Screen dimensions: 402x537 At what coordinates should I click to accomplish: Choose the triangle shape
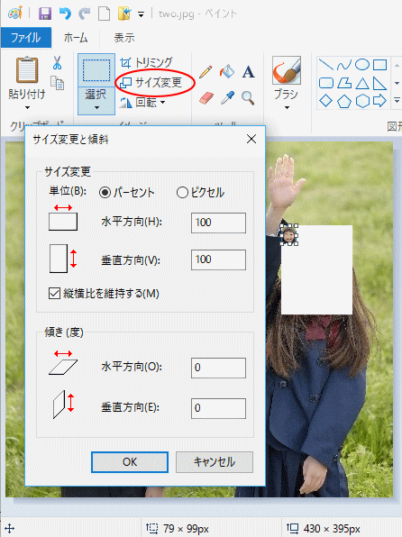(x=362, y=83)
